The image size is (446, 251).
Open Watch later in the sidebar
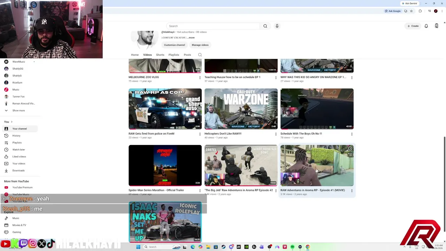click(x=19, y=150)
